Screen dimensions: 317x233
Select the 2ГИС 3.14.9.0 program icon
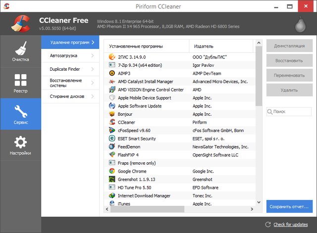click(x=112, y=57)
